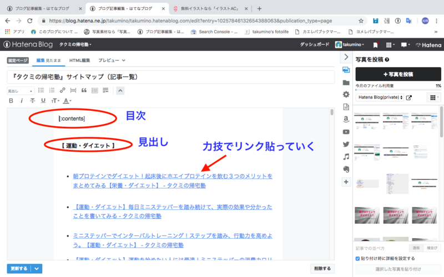Select first photo thumbnail in top row
This screenshot has height=277, width=444.
367,121
